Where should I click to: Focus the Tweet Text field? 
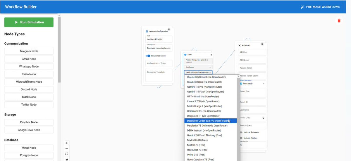253,93
